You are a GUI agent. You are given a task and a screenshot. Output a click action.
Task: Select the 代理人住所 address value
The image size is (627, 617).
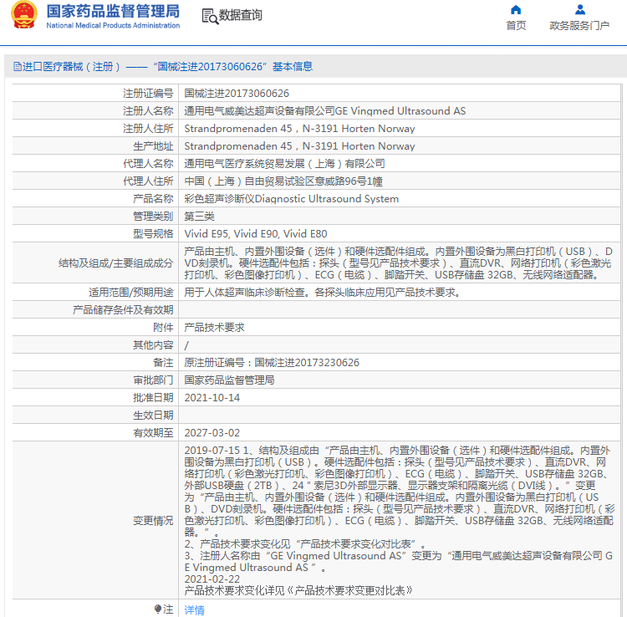283,181
